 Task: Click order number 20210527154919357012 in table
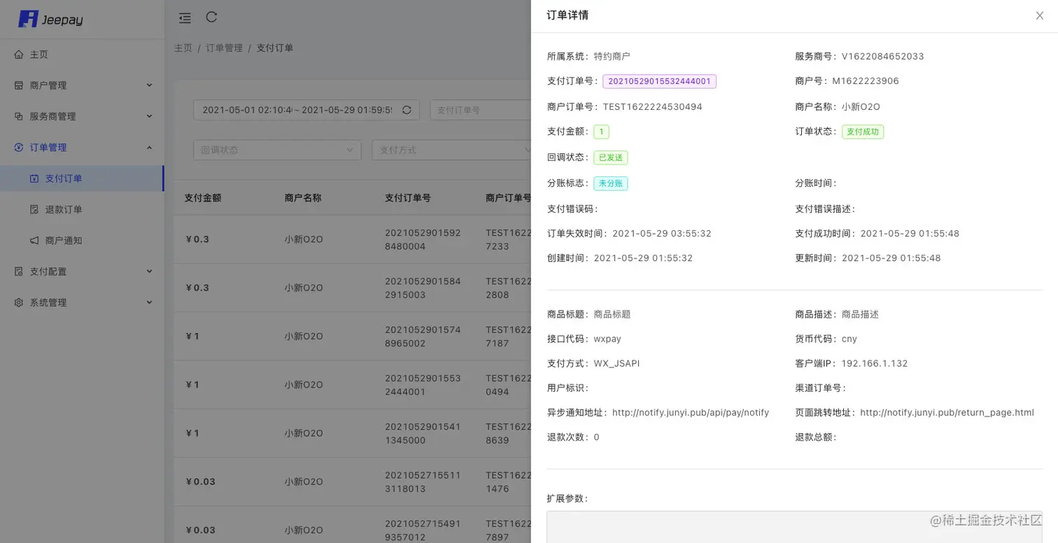point(423,530)
